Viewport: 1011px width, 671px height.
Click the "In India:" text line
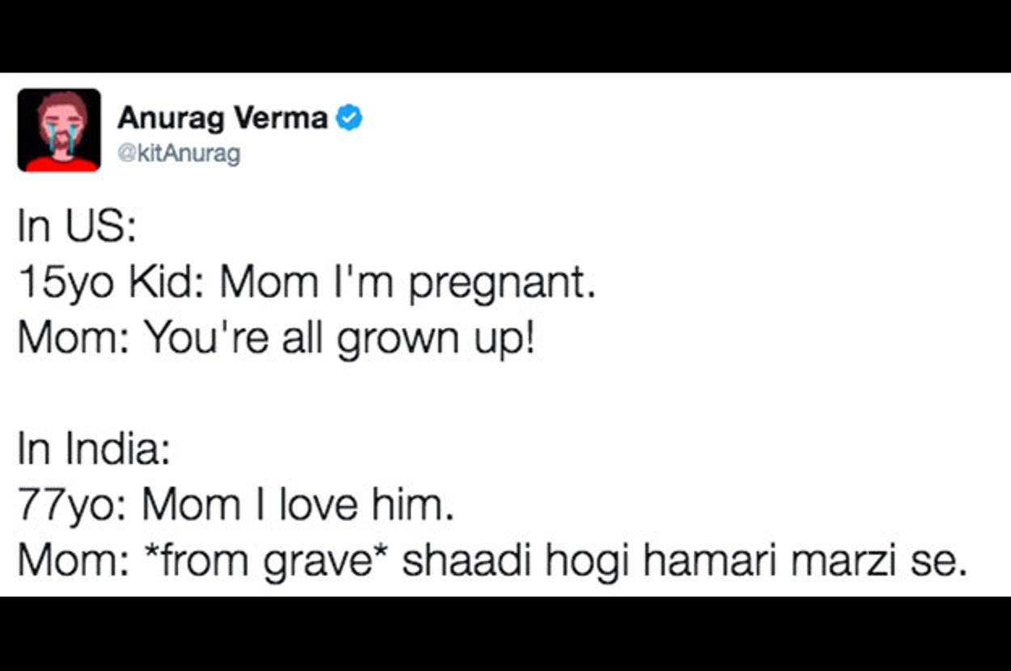click(94, 449)
